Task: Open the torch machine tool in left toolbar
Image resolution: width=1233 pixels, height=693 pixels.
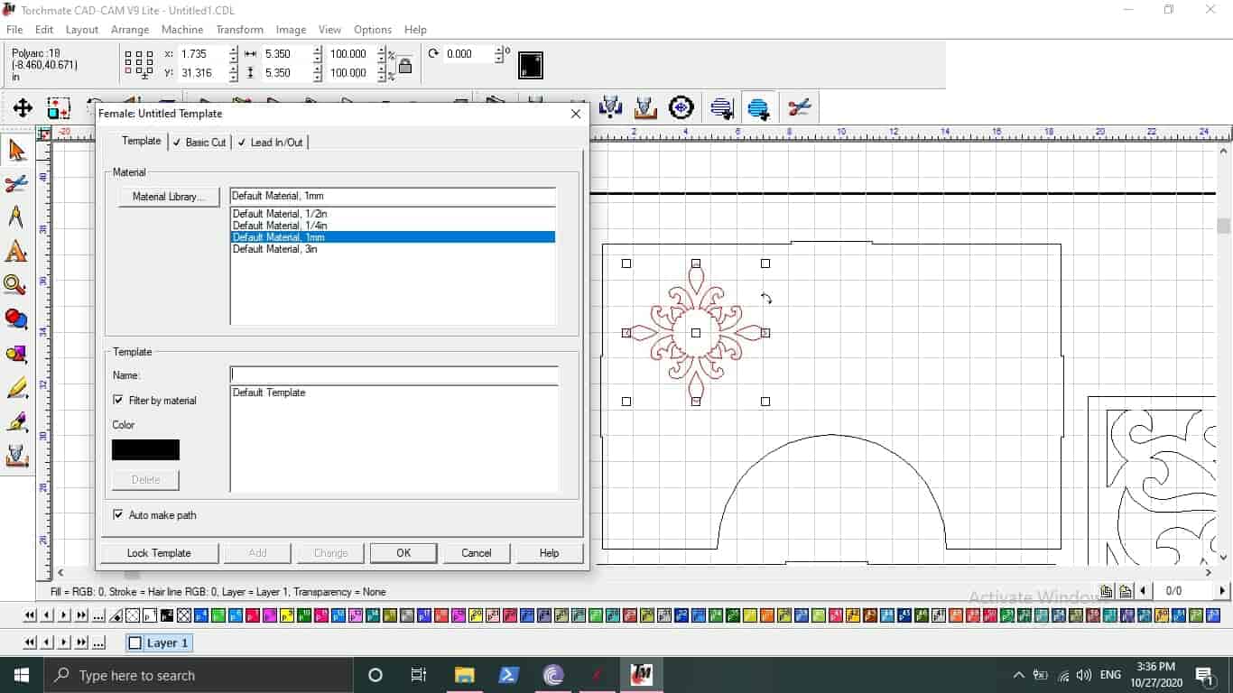Action: coord(16,456)
